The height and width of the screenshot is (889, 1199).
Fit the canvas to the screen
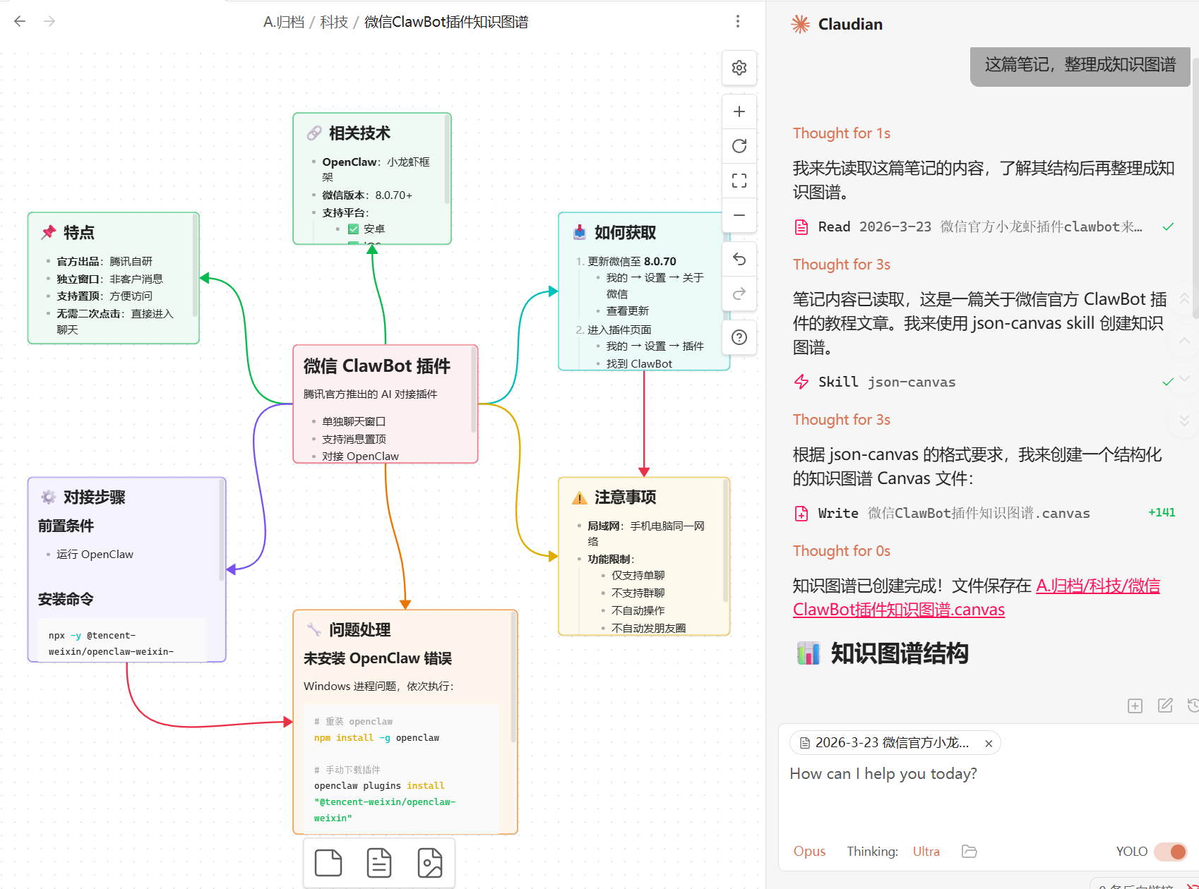pyautogui.click(x=739, y=181)
